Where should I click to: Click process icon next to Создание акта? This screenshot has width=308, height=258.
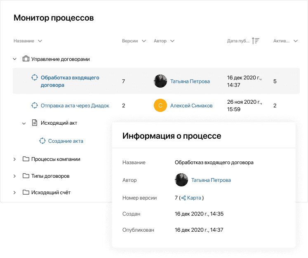(x=42, y=141)
